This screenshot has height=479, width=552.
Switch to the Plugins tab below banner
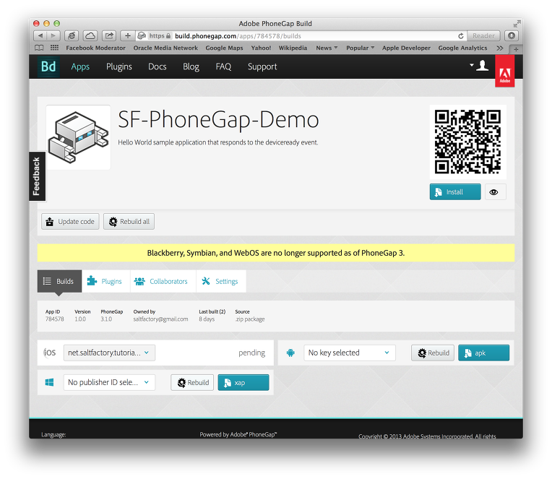coord(105,281)
